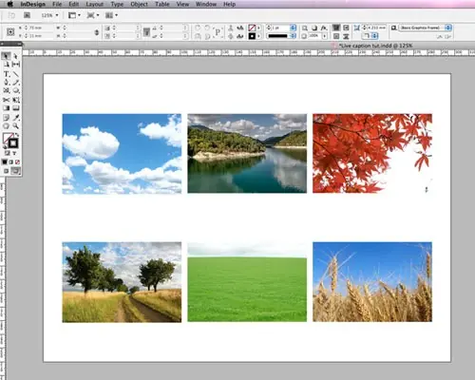Select the Zoom tool
Image resolution: width=475 pixels, height=380 pixels.
(x=16, y=126)
